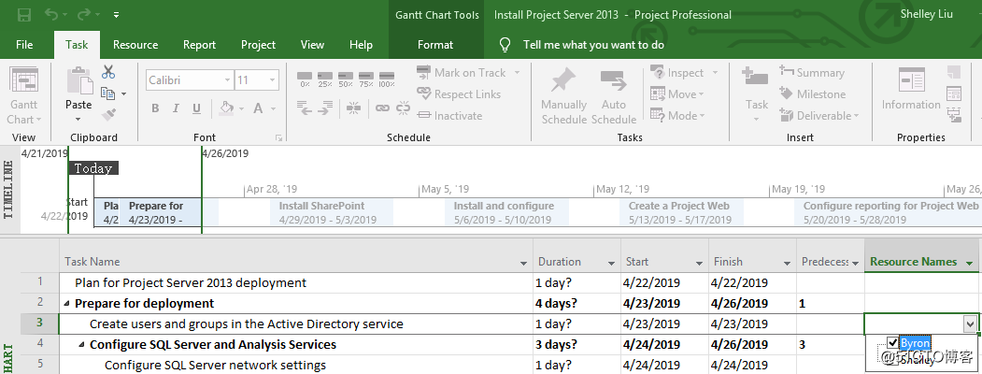Click the Background Color paint bucket
This screenshot has width=982, height=374.
click(x=227, y=108)
